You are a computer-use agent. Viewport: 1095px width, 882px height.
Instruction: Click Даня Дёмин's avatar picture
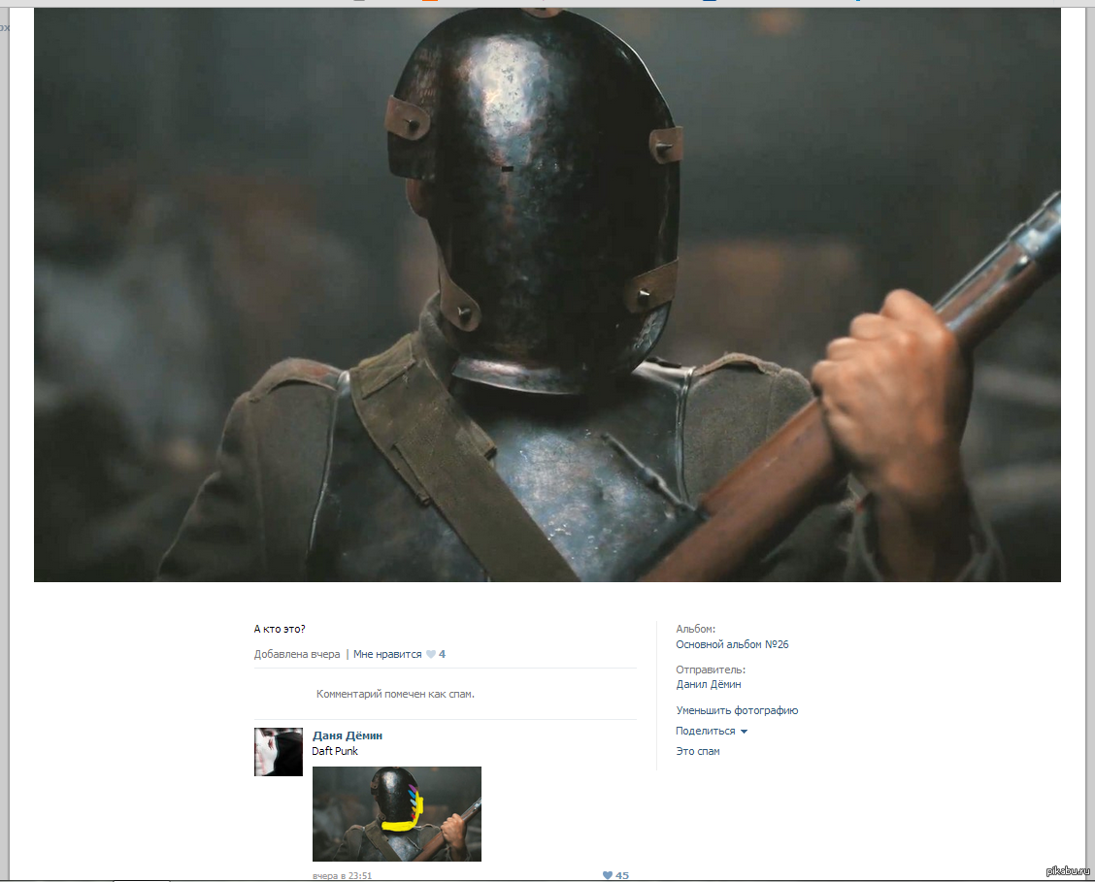(279, 752)
